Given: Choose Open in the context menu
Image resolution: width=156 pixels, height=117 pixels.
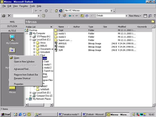Looking at the screenshot, I should 26,58.
